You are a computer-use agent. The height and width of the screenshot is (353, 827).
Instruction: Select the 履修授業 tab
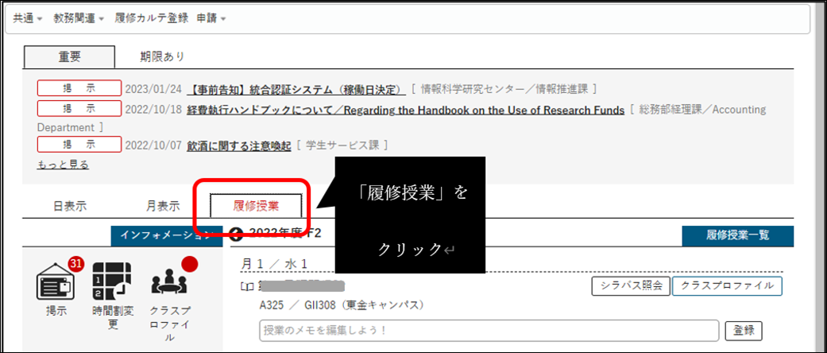[256, 205]
